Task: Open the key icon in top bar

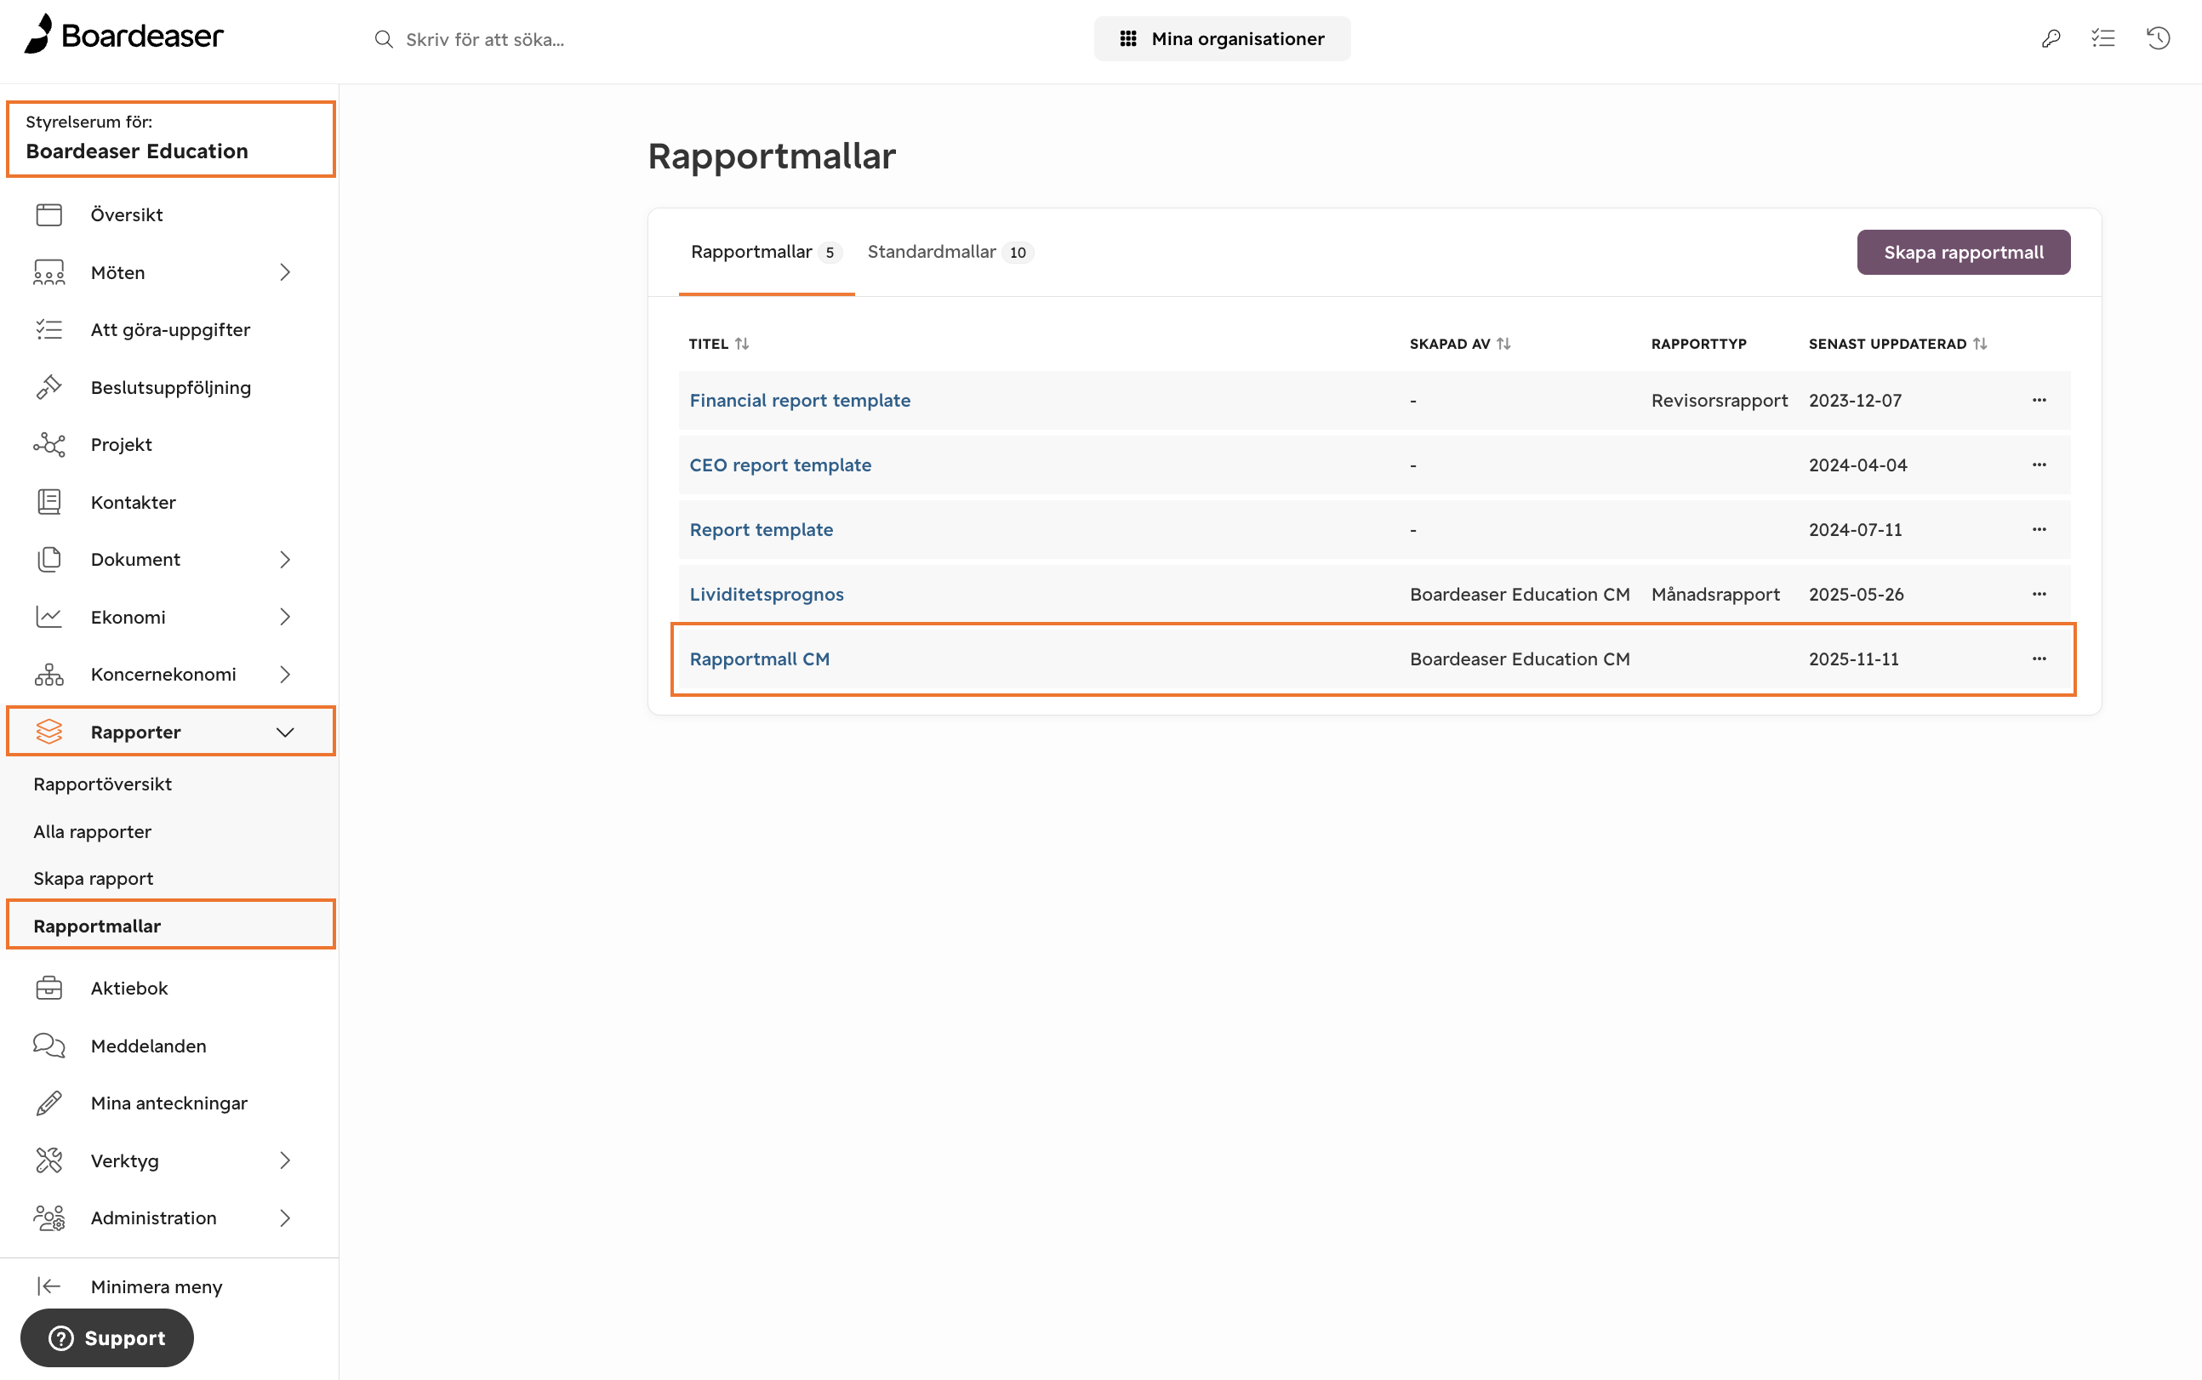Action: 2051,38
